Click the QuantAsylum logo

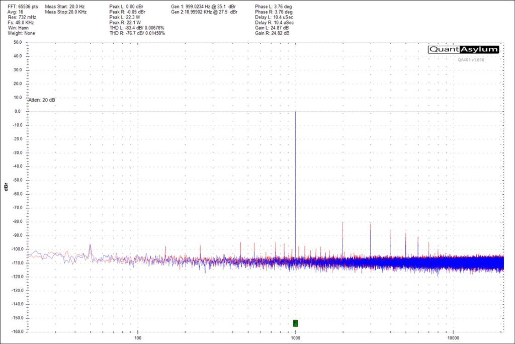pyautogui.click(x=463, y=50)
